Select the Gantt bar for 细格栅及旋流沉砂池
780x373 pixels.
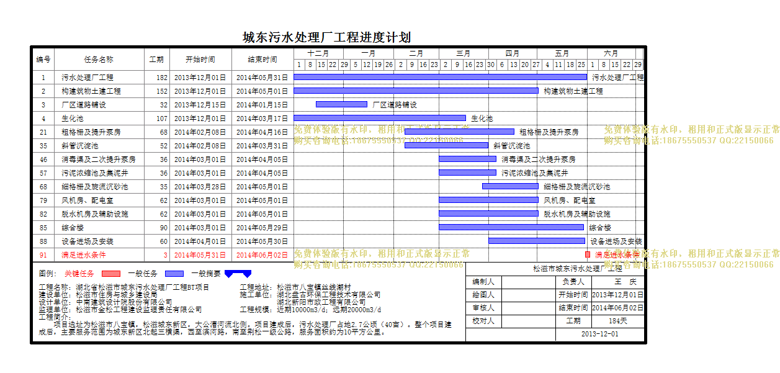point(510,186)
